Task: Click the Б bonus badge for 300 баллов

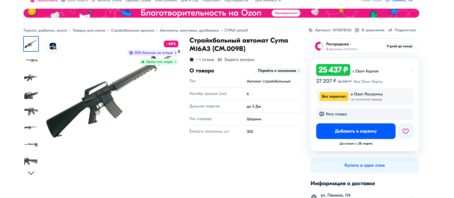Action: 131,53
